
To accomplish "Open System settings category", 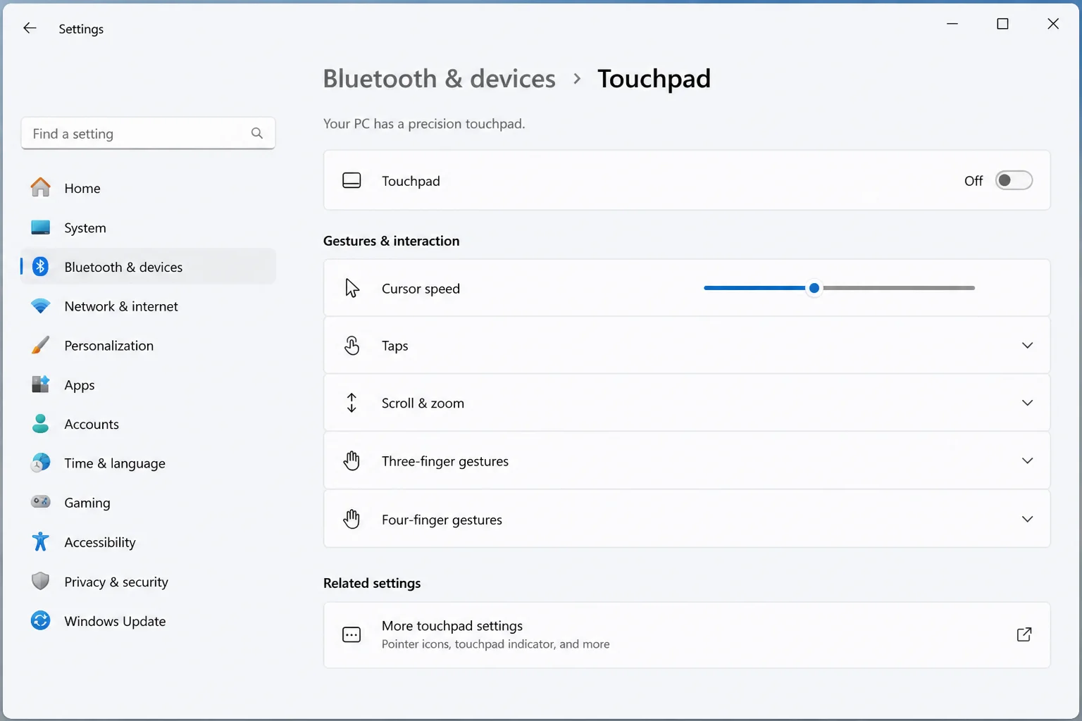I will (x=148, y=227).
